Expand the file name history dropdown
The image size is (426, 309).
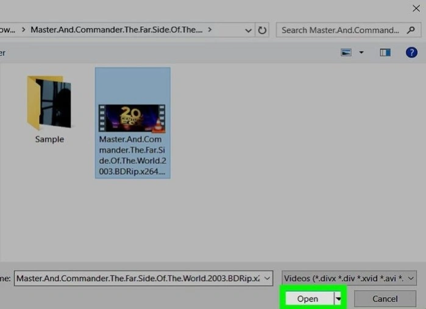point(267,279)
